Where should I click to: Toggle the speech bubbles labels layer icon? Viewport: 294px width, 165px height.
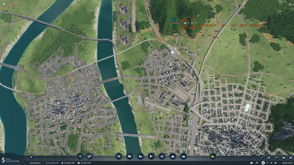click(x=277, y=158)
